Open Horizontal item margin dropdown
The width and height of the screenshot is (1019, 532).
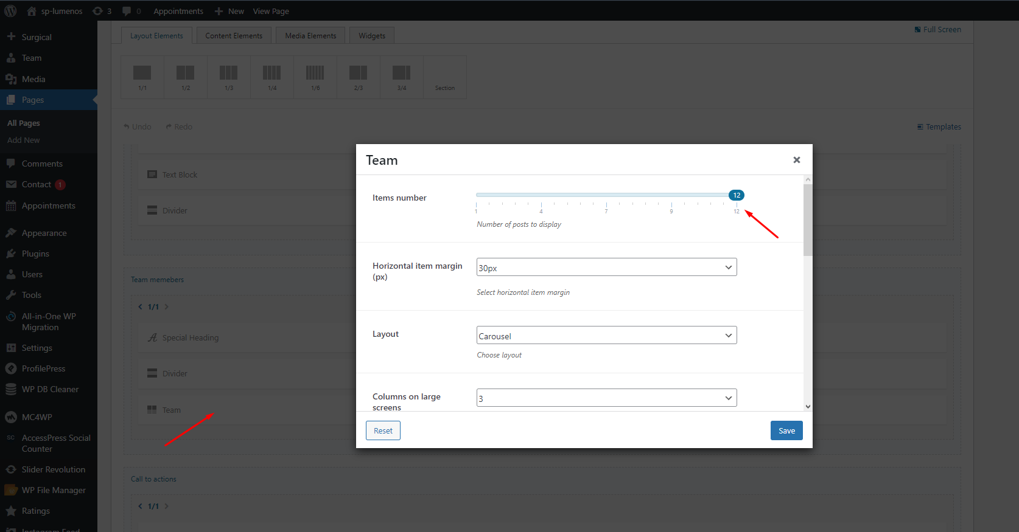(606, 267)
